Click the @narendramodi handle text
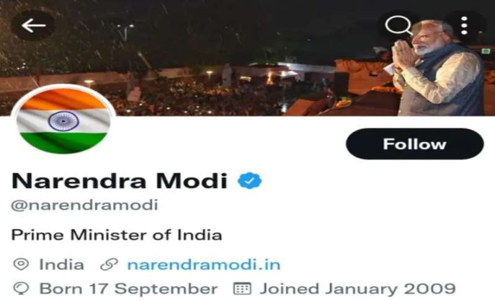Image resolution: width=495 pixels, height=300 pixels. [x=85, y=205]
